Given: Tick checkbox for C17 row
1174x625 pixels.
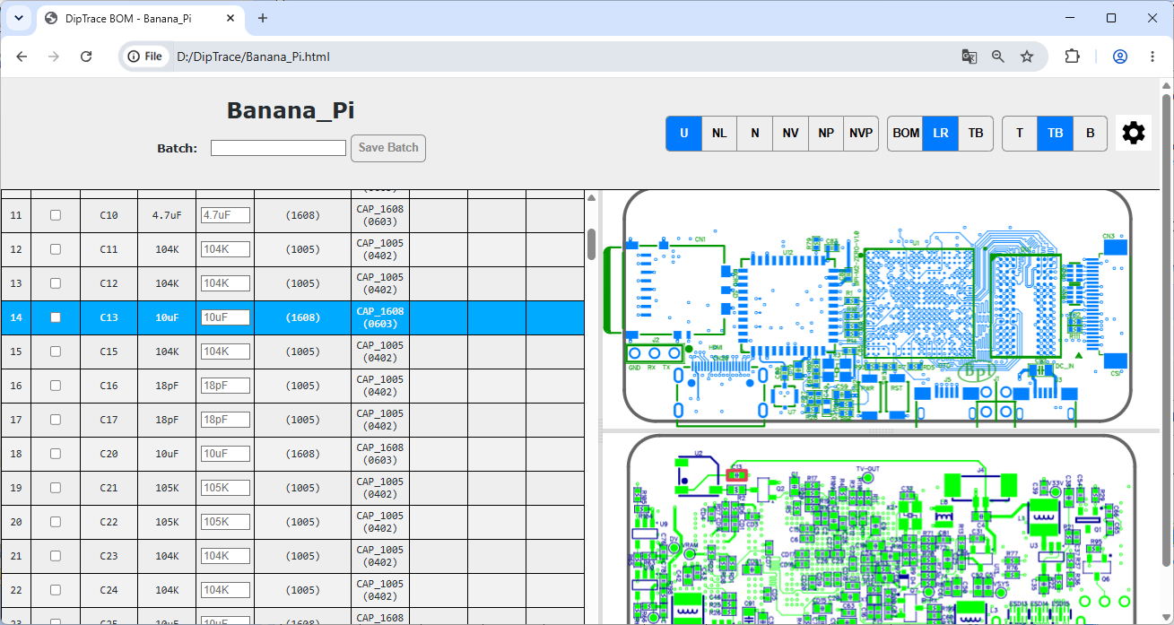Looking at the screenshot, I should pyautogui.click(x=56, y=420).
